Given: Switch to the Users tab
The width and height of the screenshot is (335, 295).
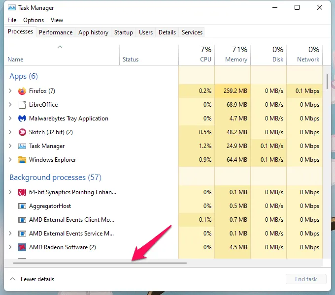Looking at the screenshot, I should (x=146, y=32).
